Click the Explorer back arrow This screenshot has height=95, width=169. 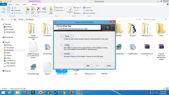[2, 19]
